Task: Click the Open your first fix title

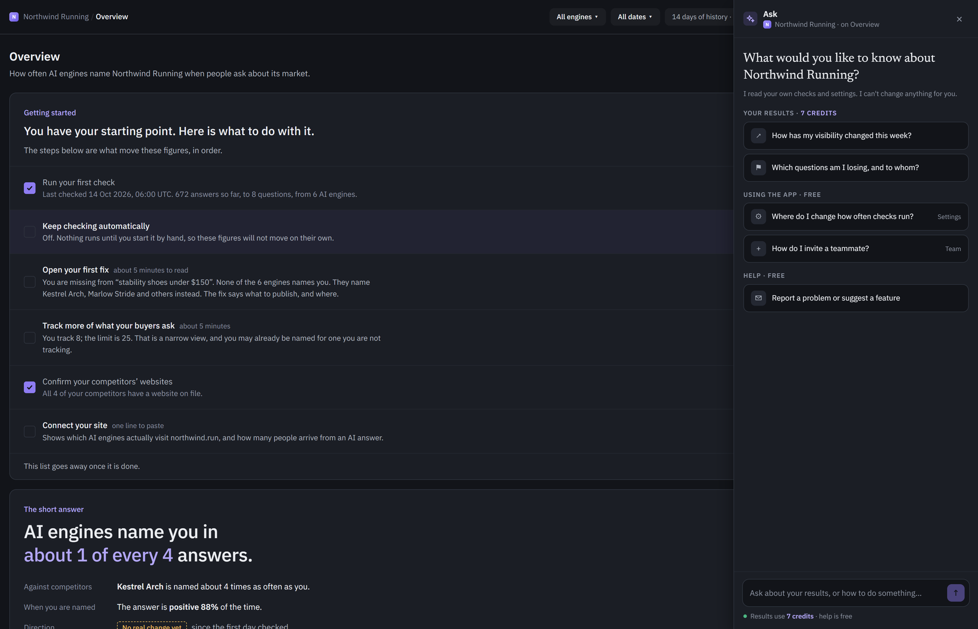Action: [76, 270]
